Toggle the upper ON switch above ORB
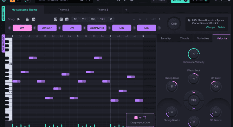This screenshot has height=127, width=233. point(193,93)
